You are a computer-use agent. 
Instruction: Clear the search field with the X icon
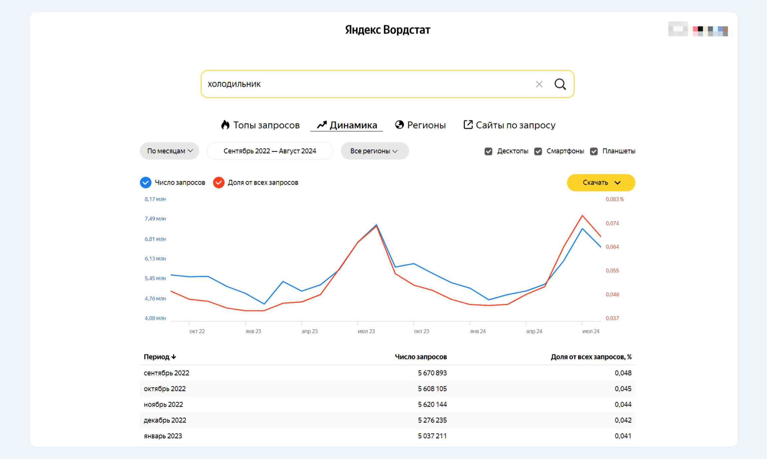pyautogui.click(x=539, y=84)
